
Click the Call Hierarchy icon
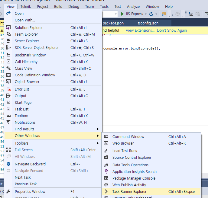(8, 62)
